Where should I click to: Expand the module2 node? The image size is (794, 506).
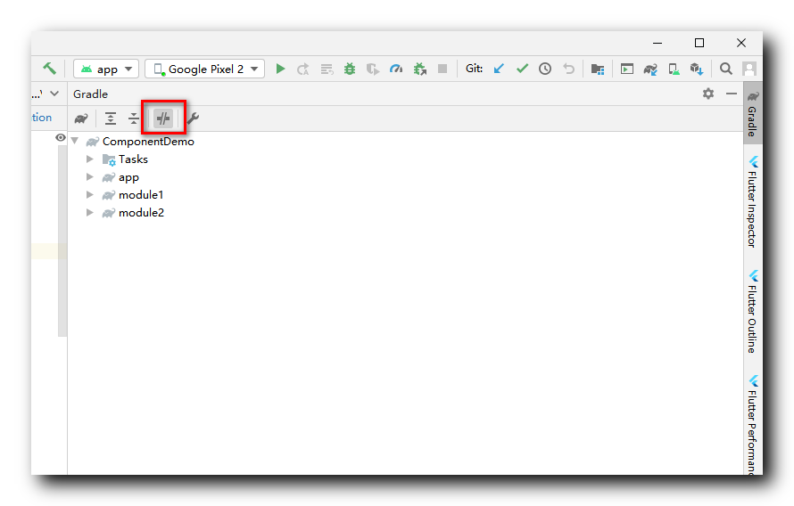[89, 212]
